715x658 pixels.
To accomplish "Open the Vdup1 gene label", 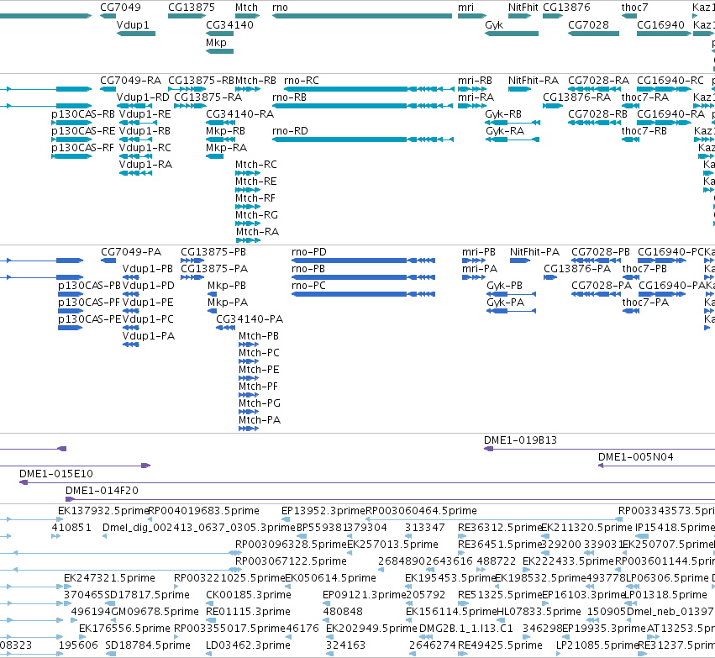I will click(x=133, y=24).
